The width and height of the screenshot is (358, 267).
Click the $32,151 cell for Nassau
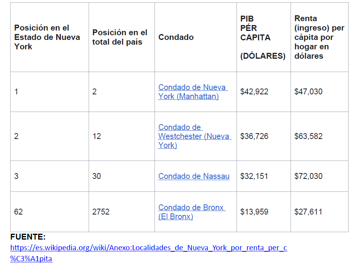tap(254, 176)
